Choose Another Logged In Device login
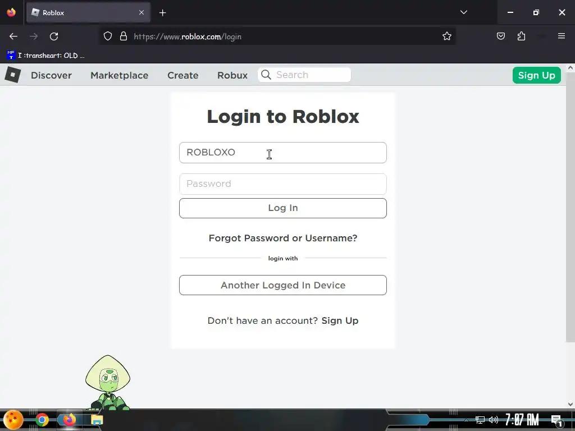The height and width of the screenshot is (431, 575). click(x=283, y=285)
